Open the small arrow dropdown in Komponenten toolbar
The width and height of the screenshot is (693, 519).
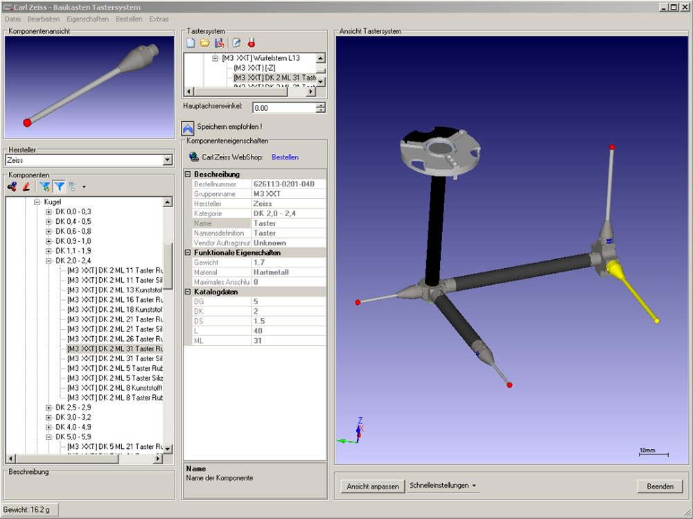click(84, 187)
